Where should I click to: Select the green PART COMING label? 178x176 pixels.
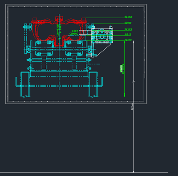click(74, 32)
